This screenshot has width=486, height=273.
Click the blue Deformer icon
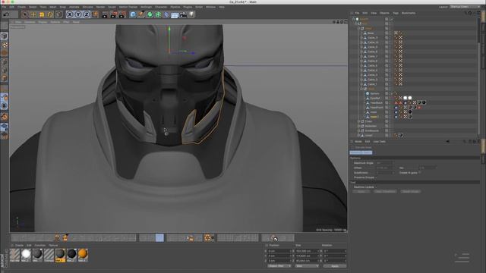point(166,14)
